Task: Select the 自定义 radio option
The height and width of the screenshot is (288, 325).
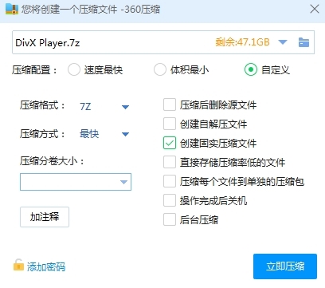Action: [251, 69]
